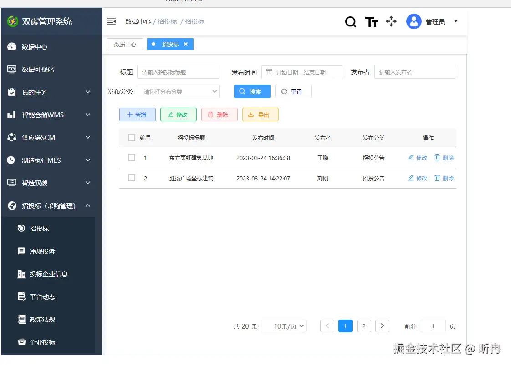Viewport: 511px width, 365px height.
Task: Click the 投标企业信息 building icon
Action: tap(21, 274)
